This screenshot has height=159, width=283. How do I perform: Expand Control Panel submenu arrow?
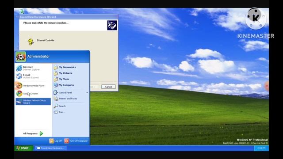point(87,93)
